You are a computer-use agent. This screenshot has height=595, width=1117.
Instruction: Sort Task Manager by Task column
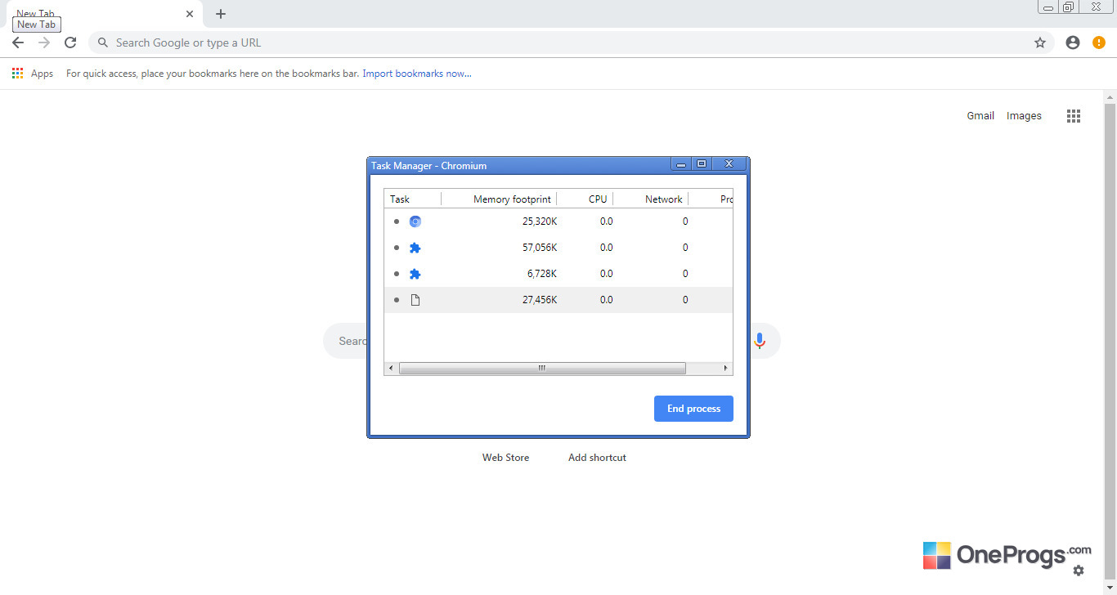[413, 199]
